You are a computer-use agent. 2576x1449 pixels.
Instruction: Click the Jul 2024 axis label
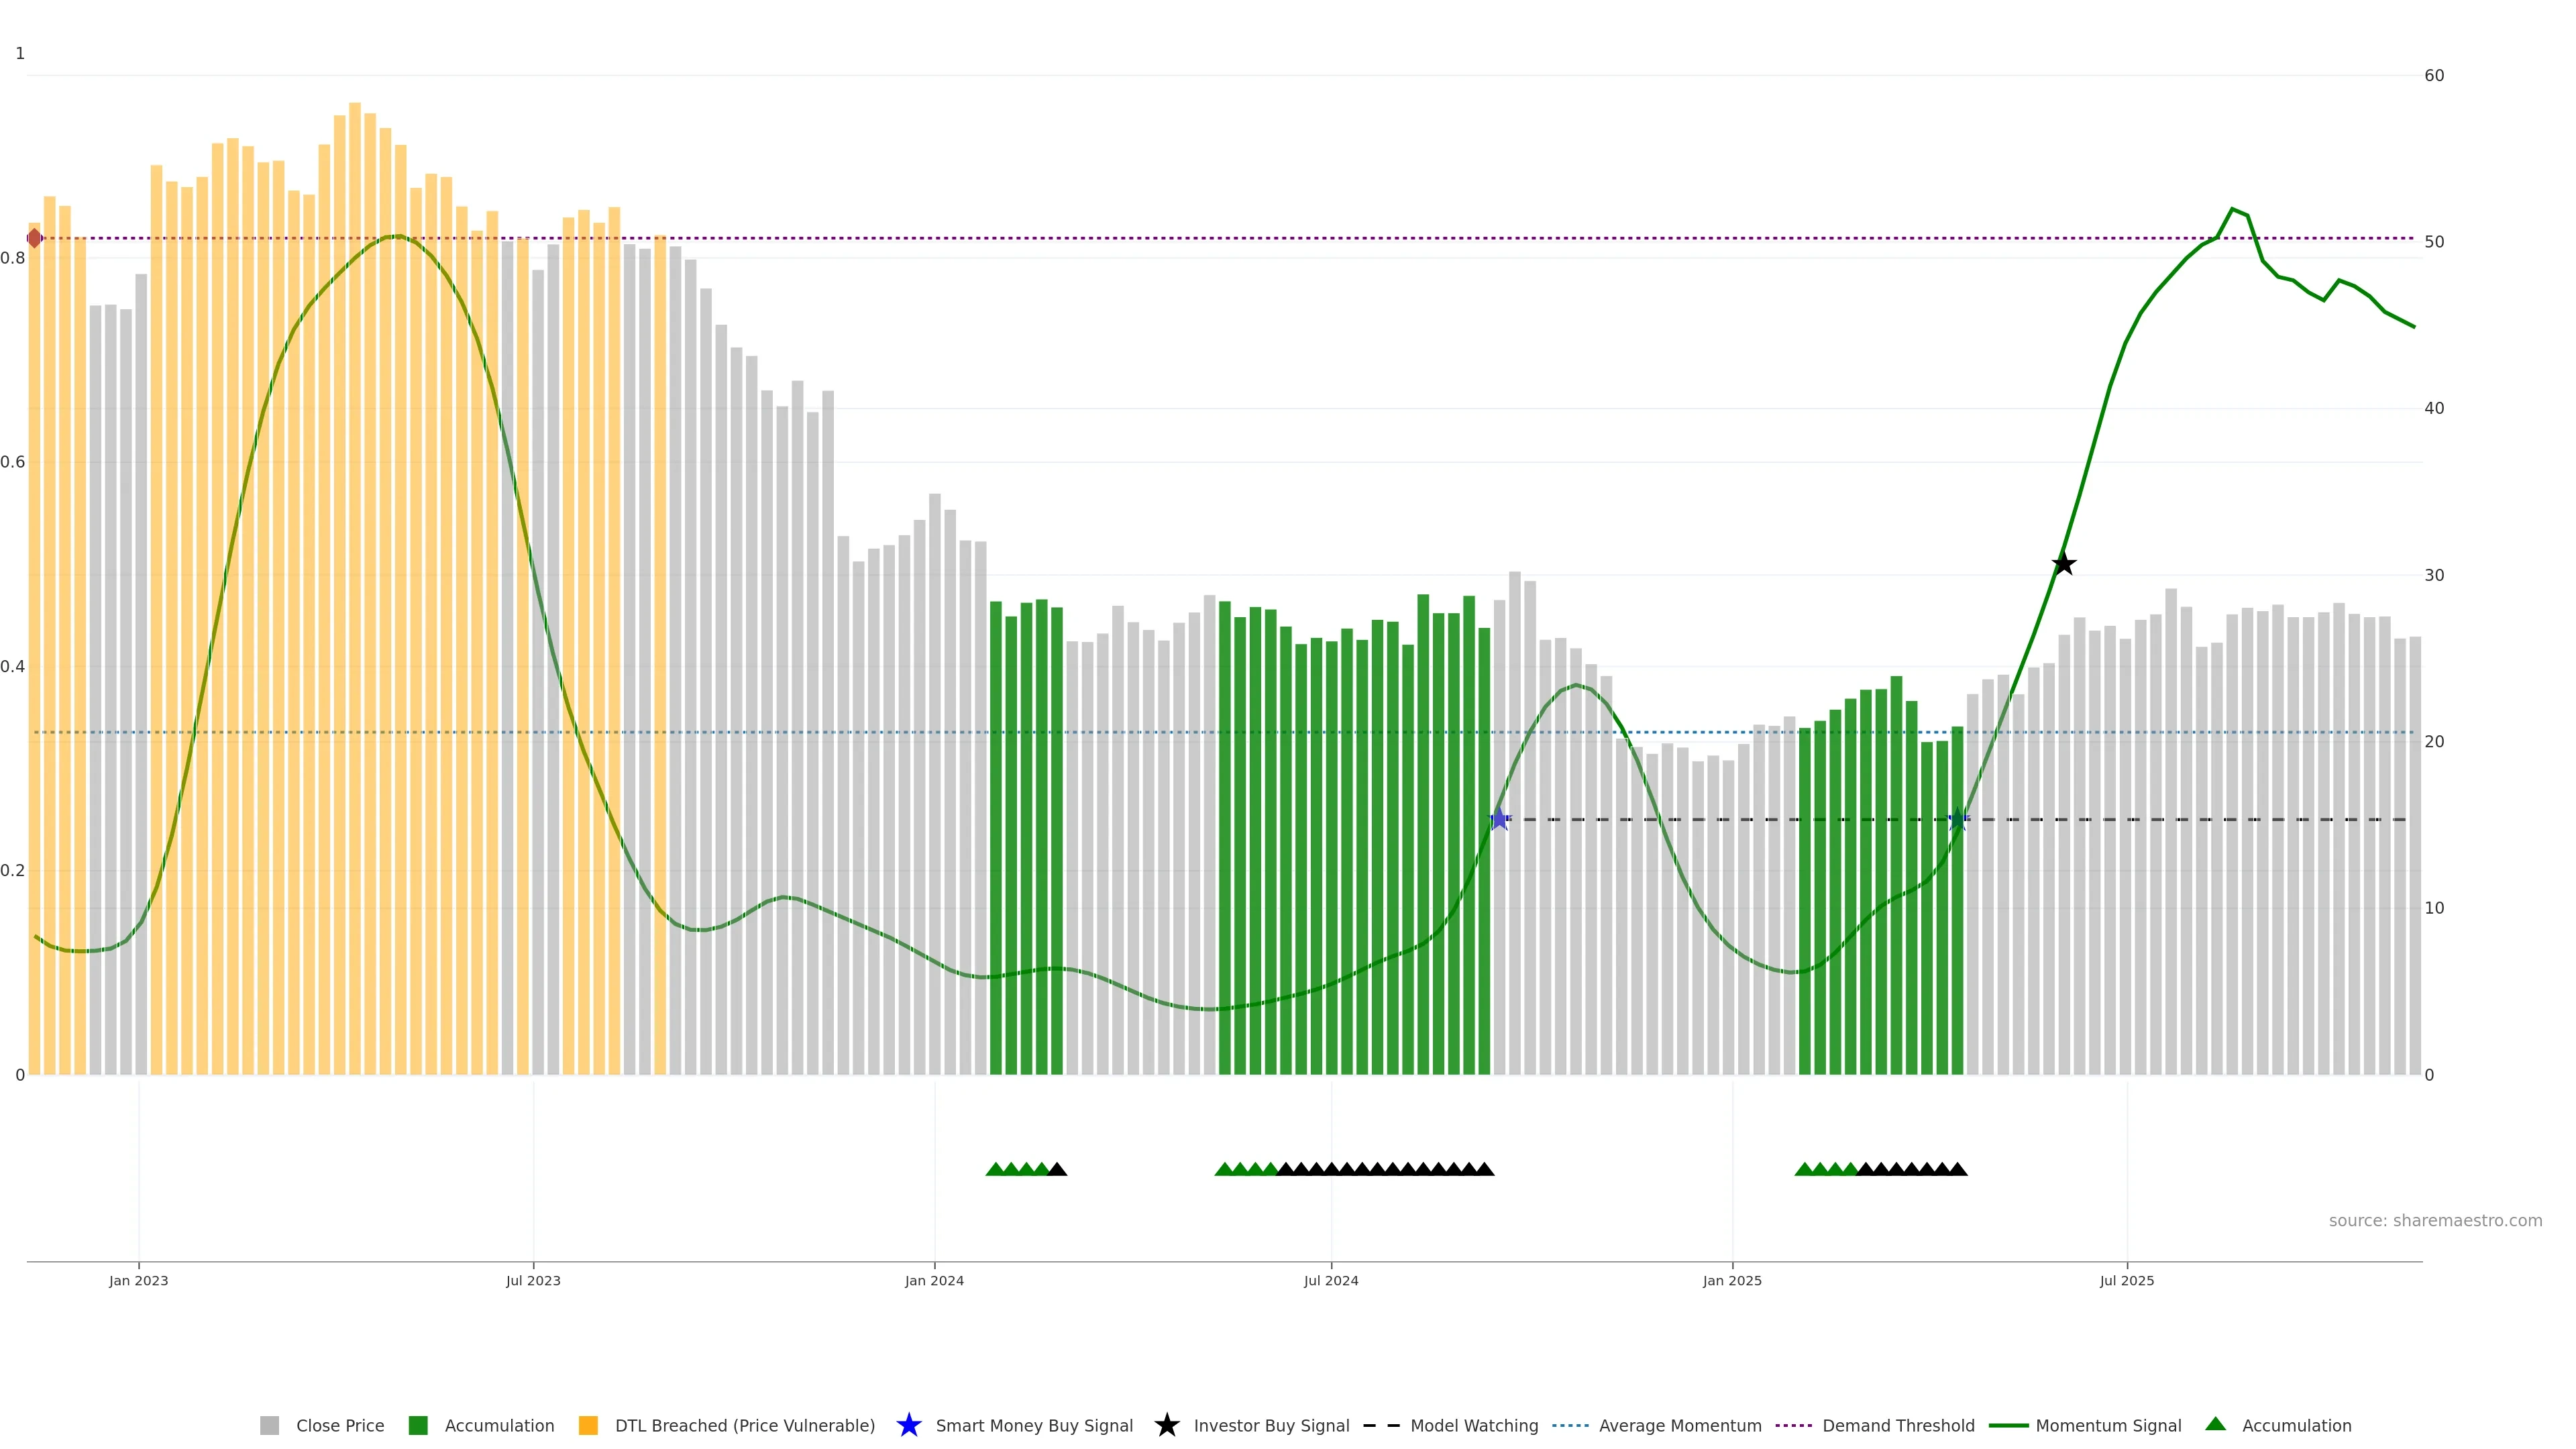[x=1331, y=1280]
